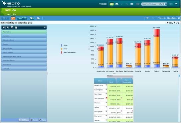
Task: Expand the Gender filter section
Action: (x=24, y=44)
